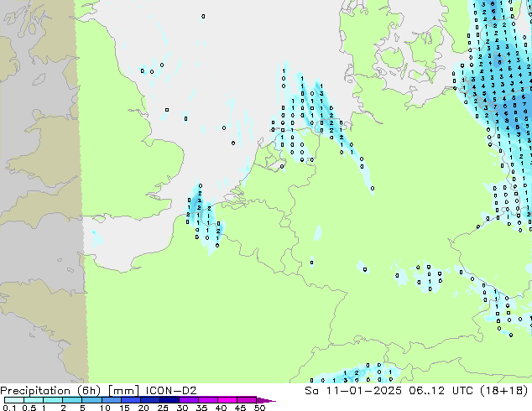Click the '50' legend scale value
The height and width of the screenshot is (411, 532).
coord(259,408)
